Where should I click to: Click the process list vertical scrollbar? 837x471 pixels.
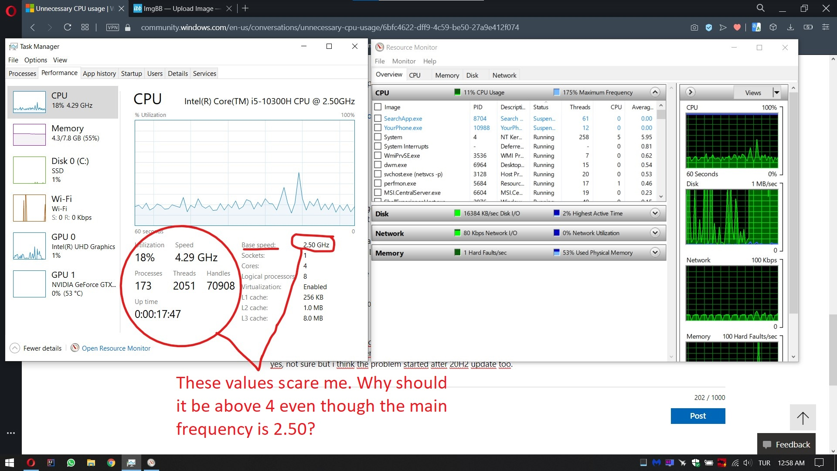661,151
